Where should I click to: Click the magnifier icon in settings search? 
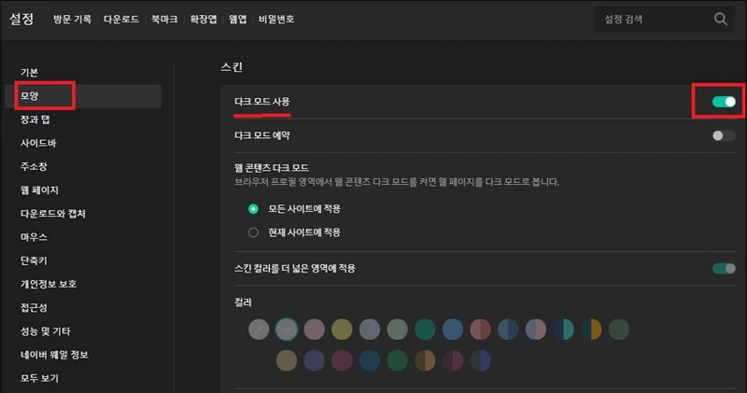tap(720, 19)
